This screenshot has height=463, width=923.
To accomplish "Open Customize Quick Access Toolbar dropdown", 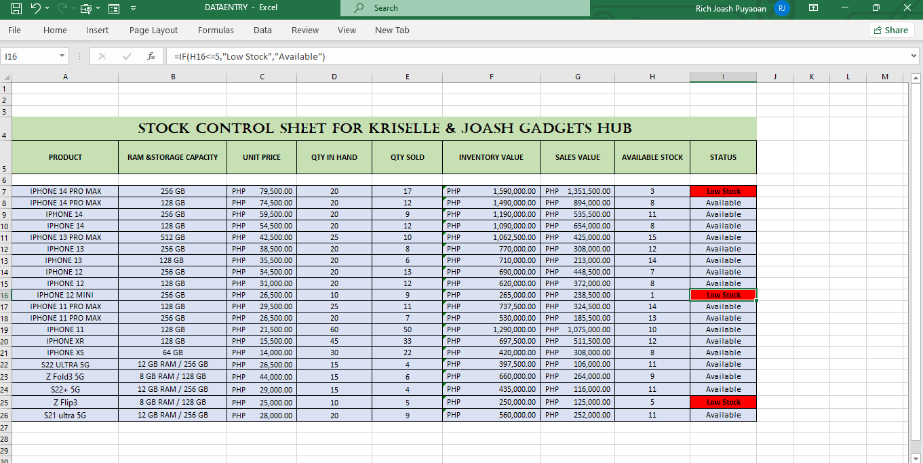I will click(x=133, y=8).
